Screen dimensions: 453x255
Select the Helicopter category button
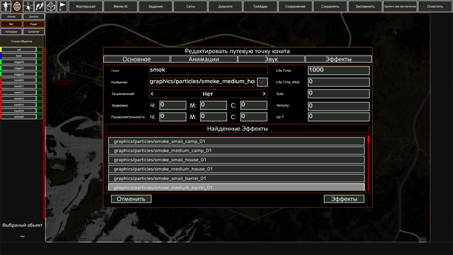[x=11, y=32]
